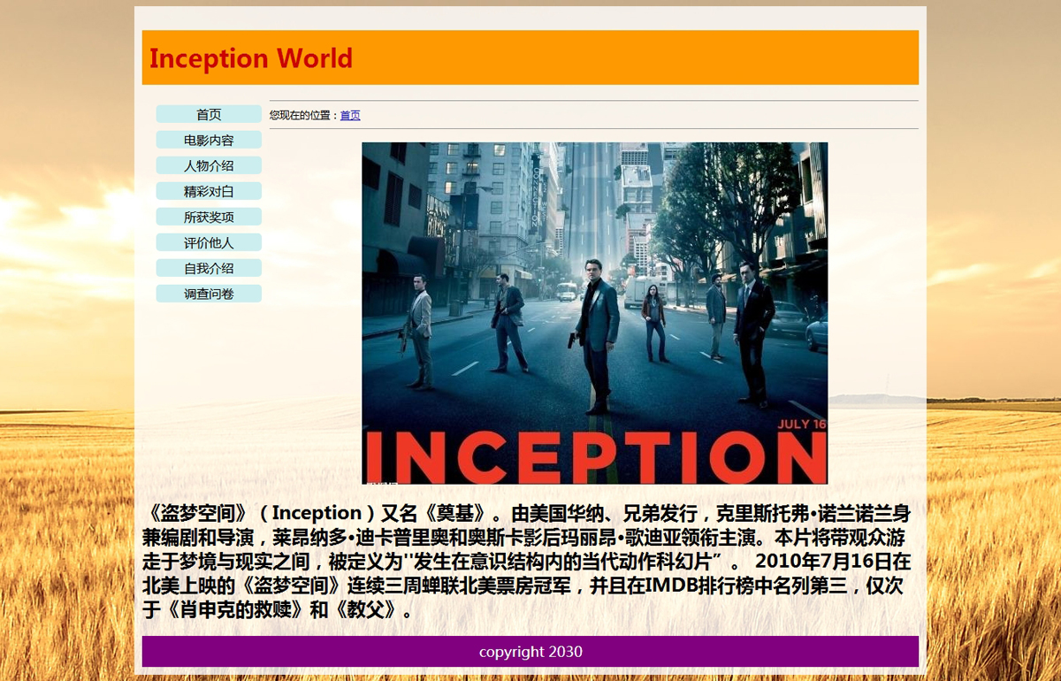View the 所获奖项 page
Viewport: 1061px width, 681px height.
209,217
